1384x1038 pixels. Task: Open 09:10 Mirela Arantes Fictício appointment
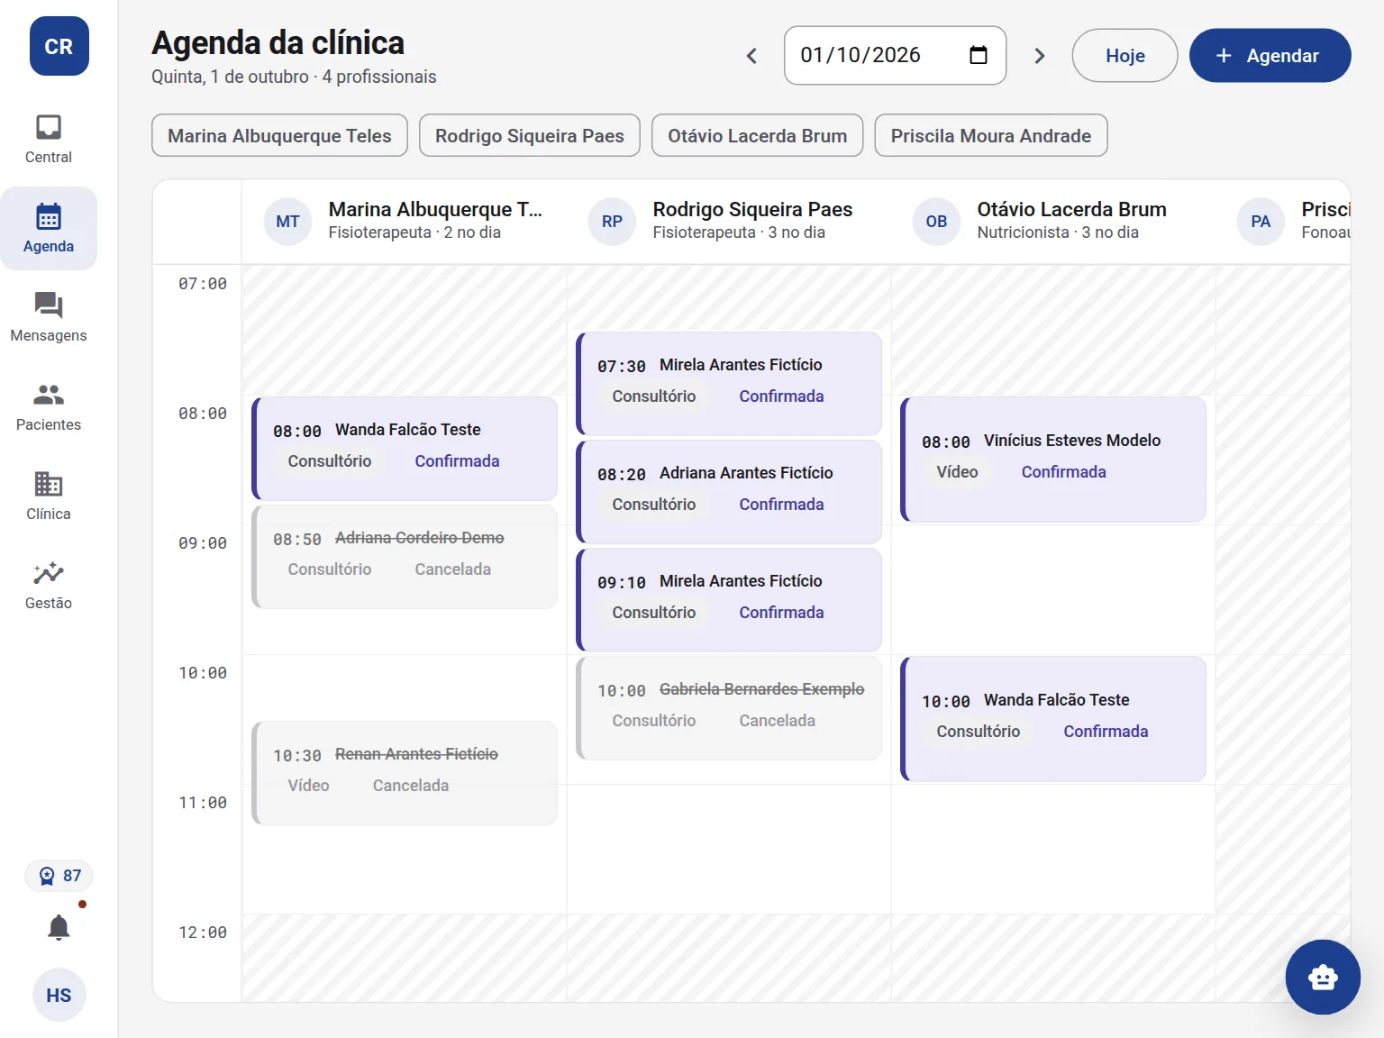tap(729, 600)
